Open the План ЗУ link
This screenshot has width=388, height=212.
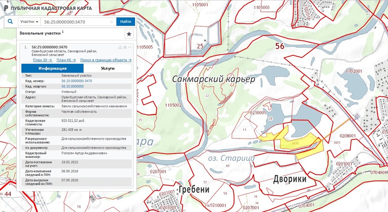pos(43,60)
